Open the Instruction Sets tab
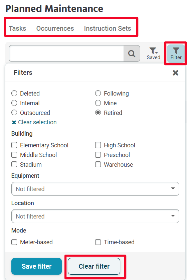The height and width of the screenshot is (280, 187). point(108,28)
